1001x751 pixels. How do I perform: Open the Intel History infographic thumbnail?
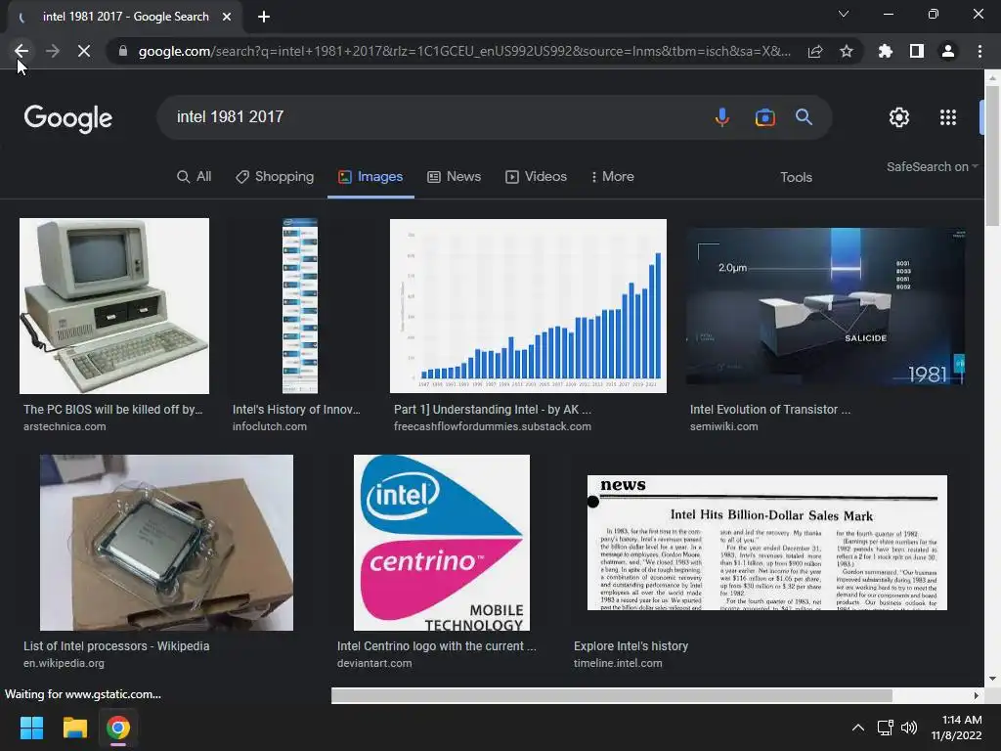click(x=300, y=306)
